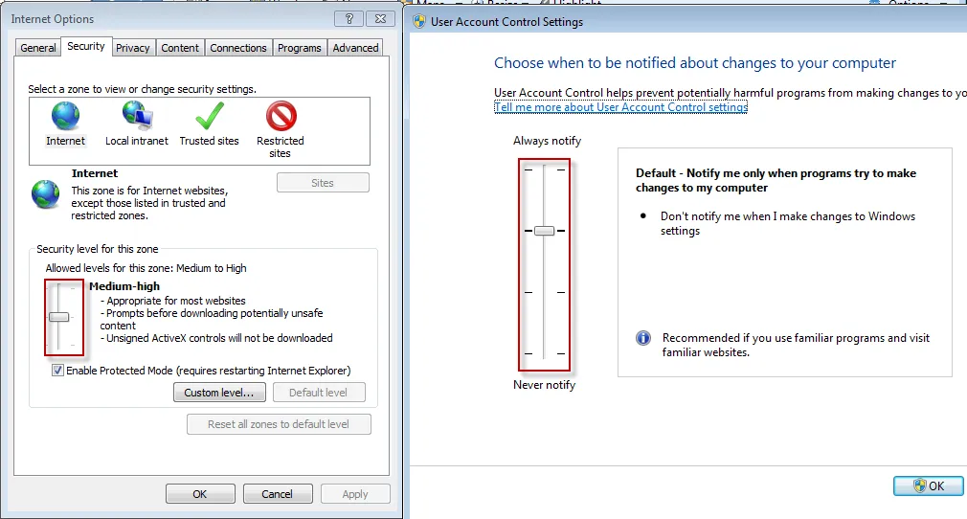The image size is (967, 519).
Task: Click Reset all zones to default level
Action: 279,424
